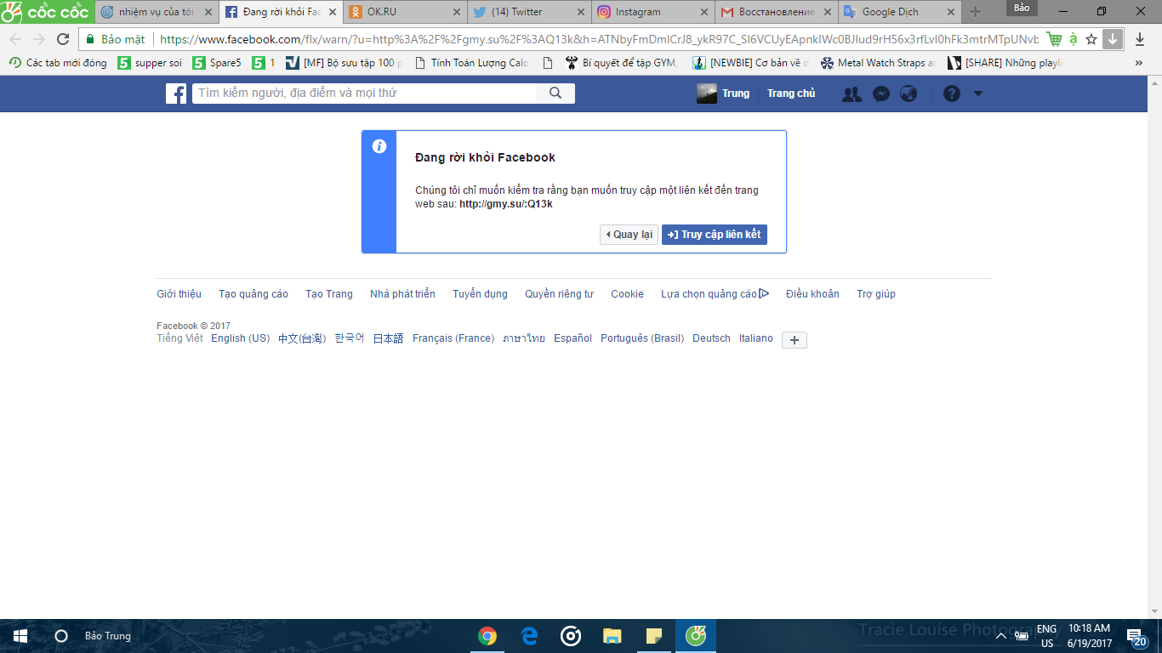The height and width of the screenshot is (653, 1162).
Task: Click the Facebook search magnifier button
Action: (555, 94)
